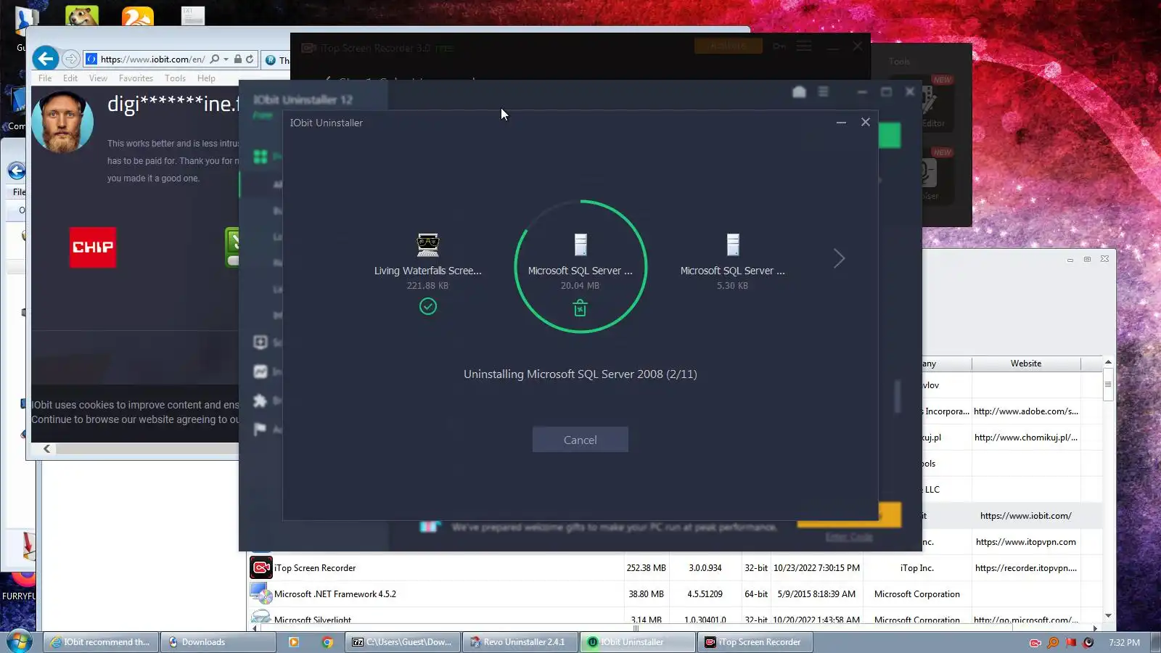Minimize the IObit Uninstaller dialog

pyautogui.click(x=841, y=123)
